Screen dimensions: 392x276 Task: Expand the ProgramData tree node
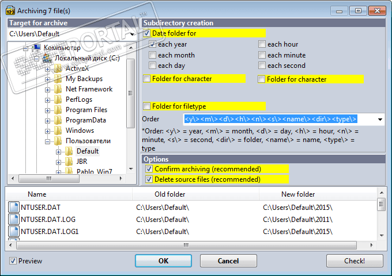click(x=47, y=121)
